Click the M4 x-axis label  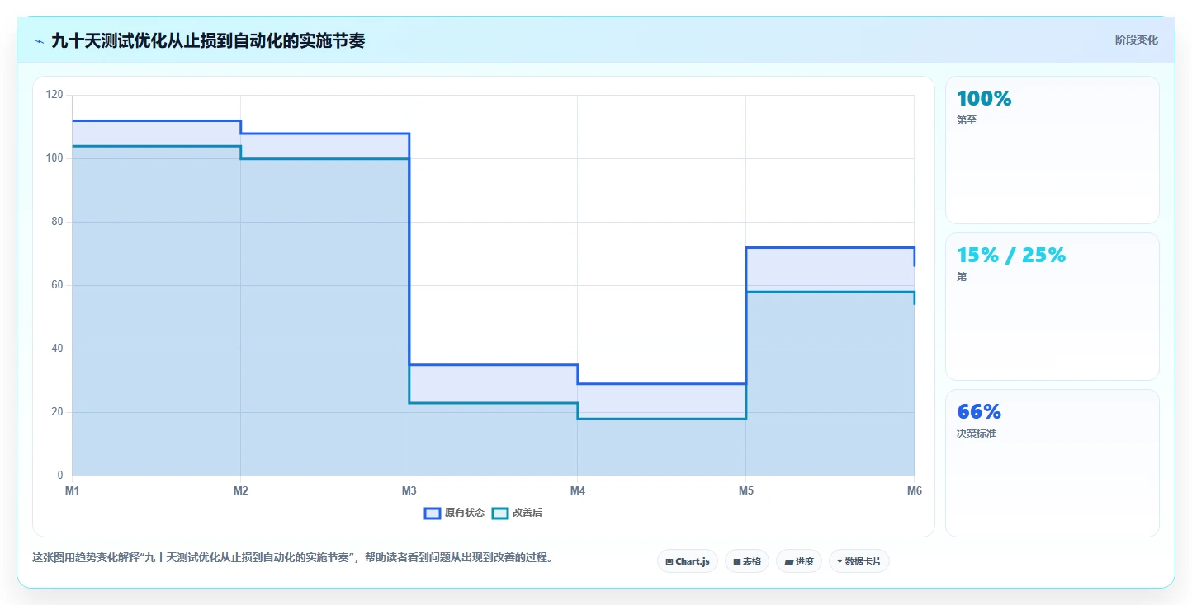[577, 490]
